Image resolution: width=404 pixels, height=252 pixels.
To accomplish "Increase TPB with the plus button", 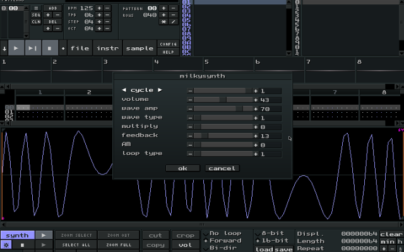I will [99, 15].
